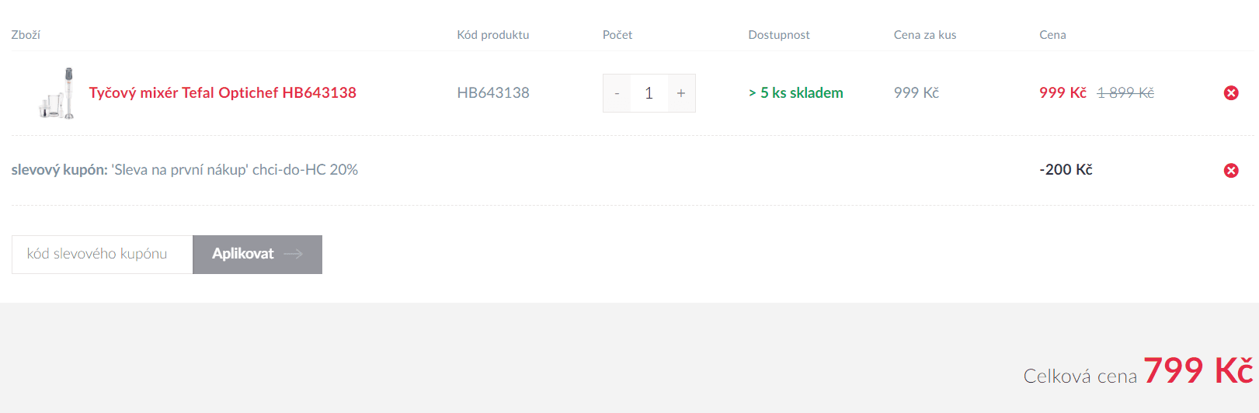Click the slevový kupón description text
This screenshot has height=413, width=1259.
185,170
